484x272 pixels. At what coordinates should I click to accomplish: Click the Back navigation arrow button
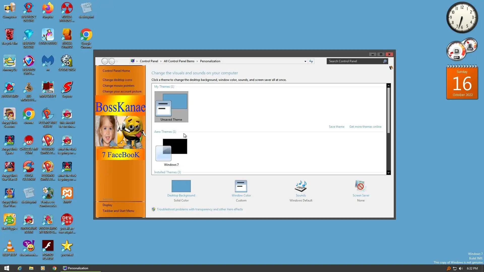[x=105, y=61]
